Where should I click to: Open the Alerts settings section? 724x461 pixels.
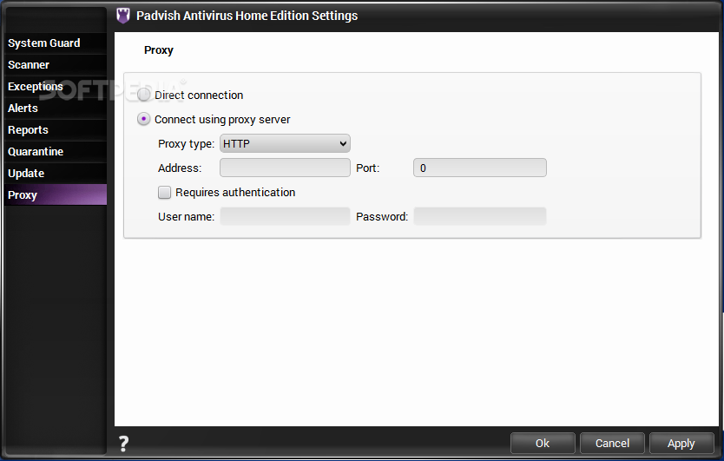(56, 109)
